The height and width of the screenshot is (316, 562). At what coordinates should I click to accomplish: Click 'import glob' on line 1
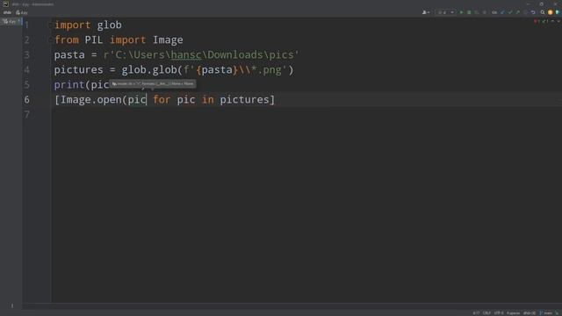tap(88, 25)
